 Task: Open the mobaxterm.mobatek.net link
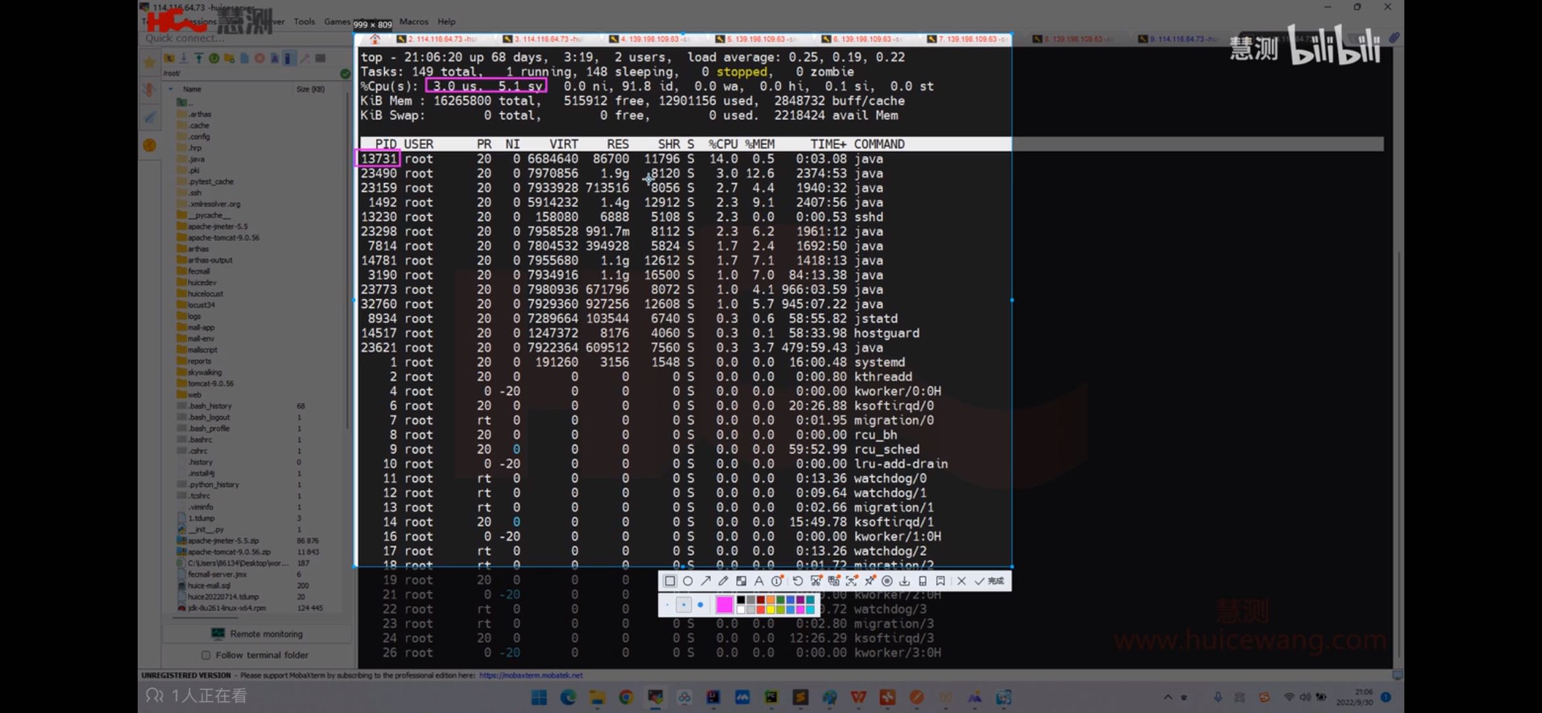(x=530, y=675)
